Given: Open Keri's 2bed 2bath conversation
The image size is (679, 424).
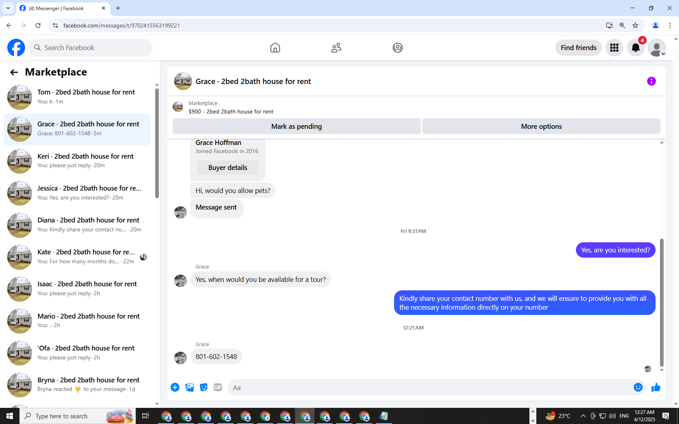Looking at the screenshot, I should [77, 161].
